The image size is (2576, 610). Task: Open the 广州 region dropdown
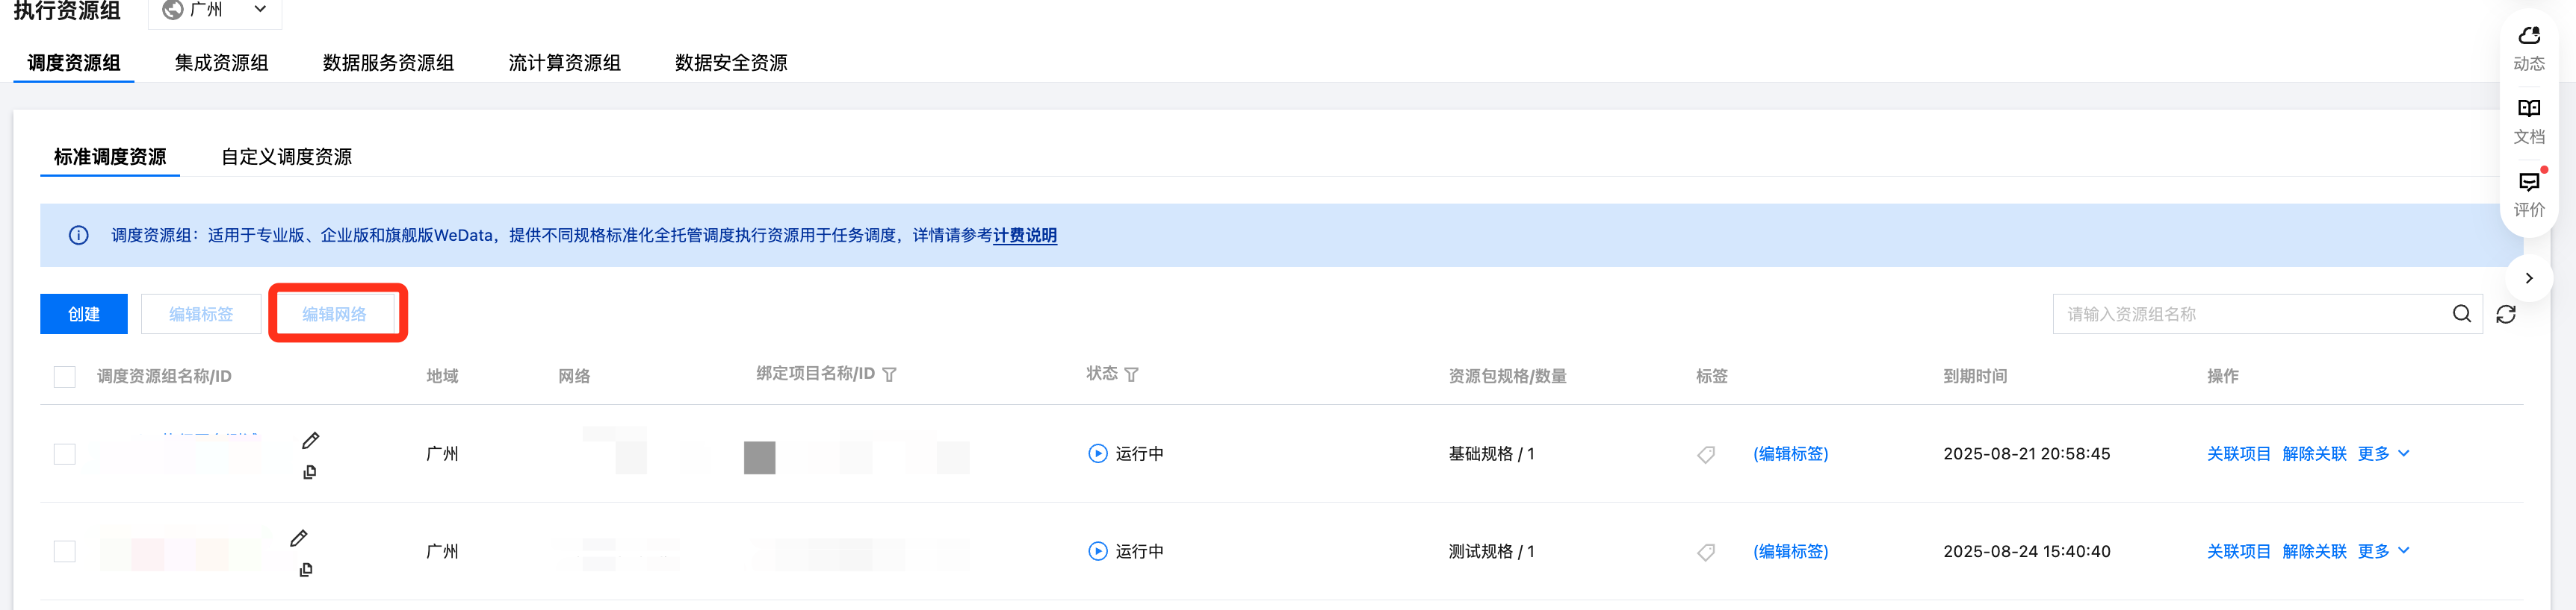pos(215,10)
